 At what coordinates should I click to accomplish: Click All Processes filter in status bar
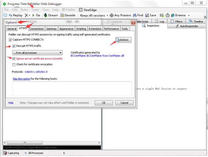tap(34, 153)
